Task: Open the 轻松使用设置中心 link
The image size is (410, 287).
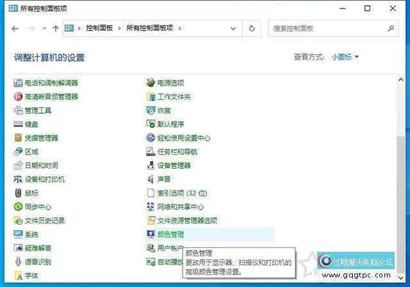Action: pyautogui.click(x=184, y=138)
